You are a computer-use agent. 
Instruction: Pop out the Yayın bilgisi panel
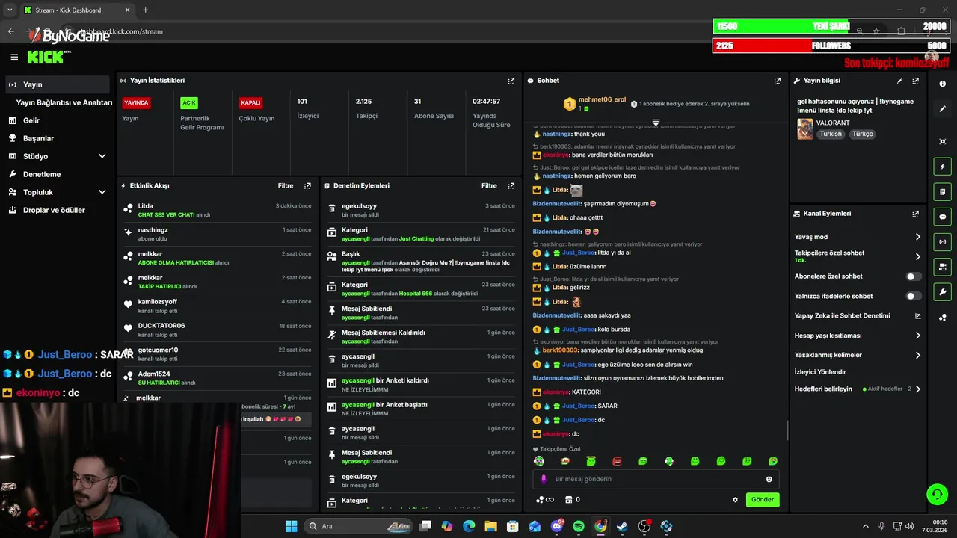(x=916, y=81)
